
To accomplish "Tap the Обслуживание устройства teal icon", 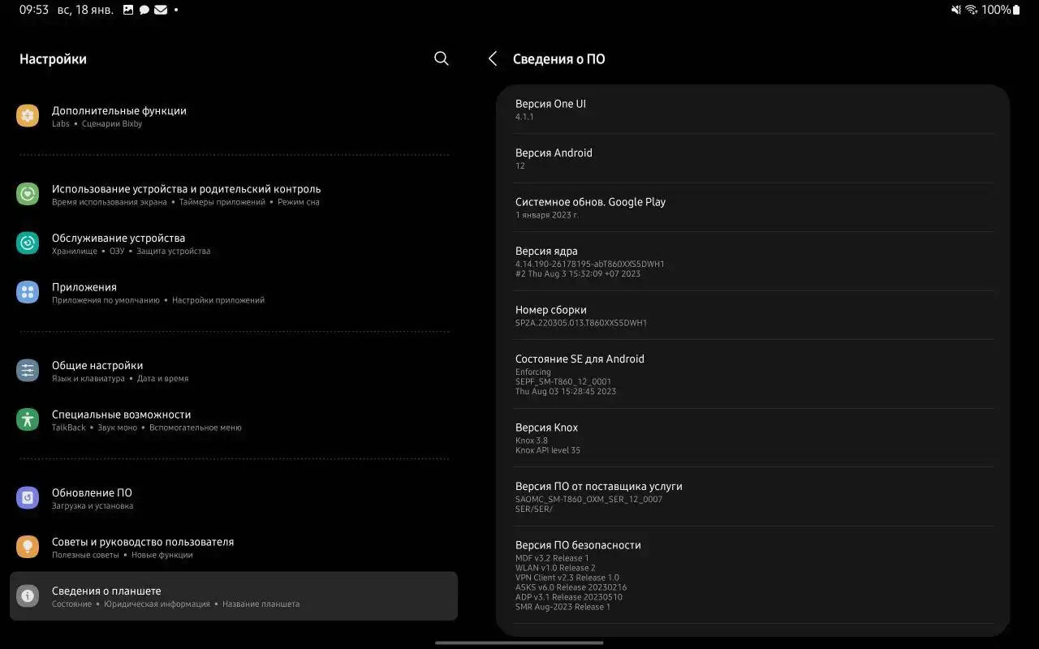I will click(x=28, y=243).
